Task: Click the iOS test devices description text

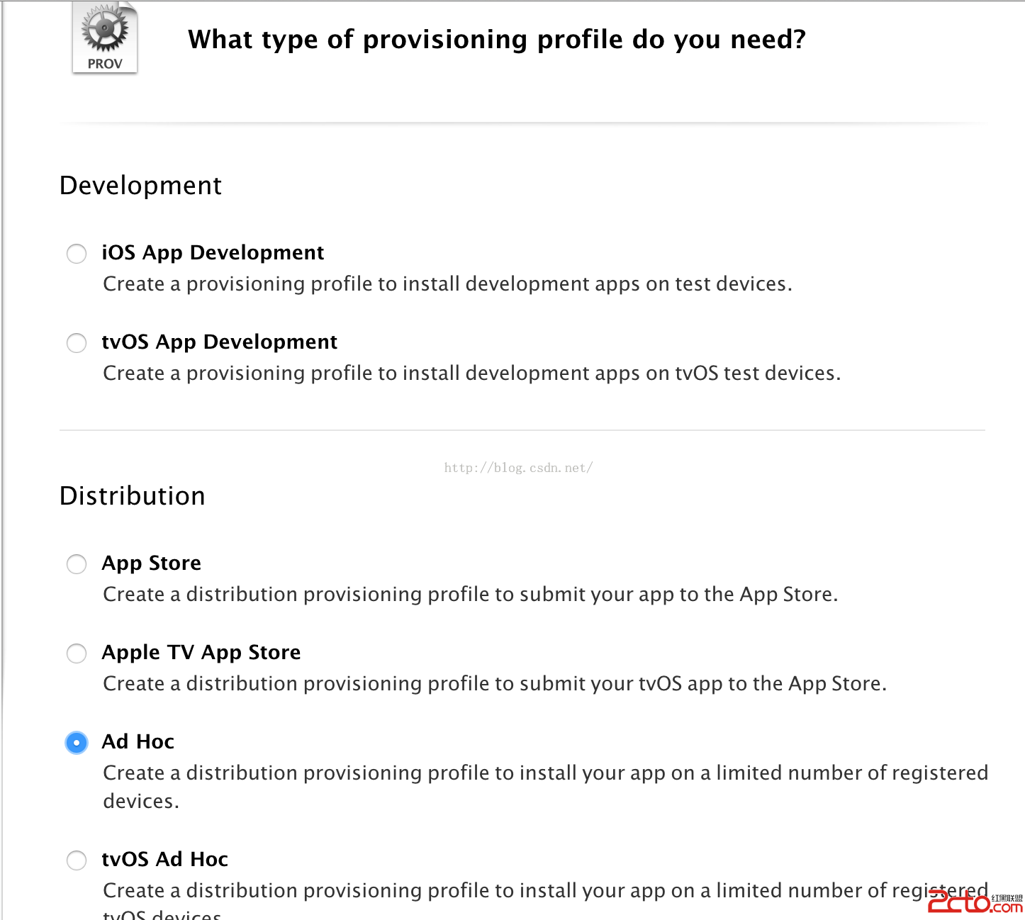Action: pos(447,284)
